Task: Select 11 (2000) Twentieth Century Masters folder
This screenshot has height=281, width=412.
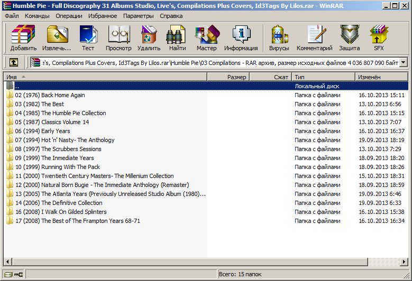Action: [x=94, y=176]
